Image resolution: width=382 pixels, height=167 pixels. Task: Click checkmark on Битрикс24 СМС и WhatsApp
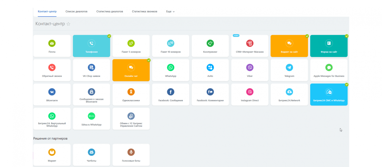[x=347, y=85]
